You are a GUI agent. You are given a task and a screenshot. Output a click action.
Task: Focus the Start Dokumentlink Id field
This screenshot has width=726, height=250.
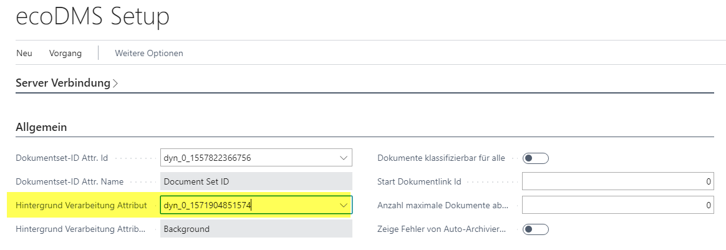click(617, 181)
